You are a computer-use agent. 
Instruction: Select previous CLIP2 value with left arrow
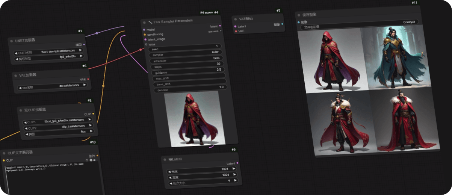pyautogui.click(x=27, y=129)
